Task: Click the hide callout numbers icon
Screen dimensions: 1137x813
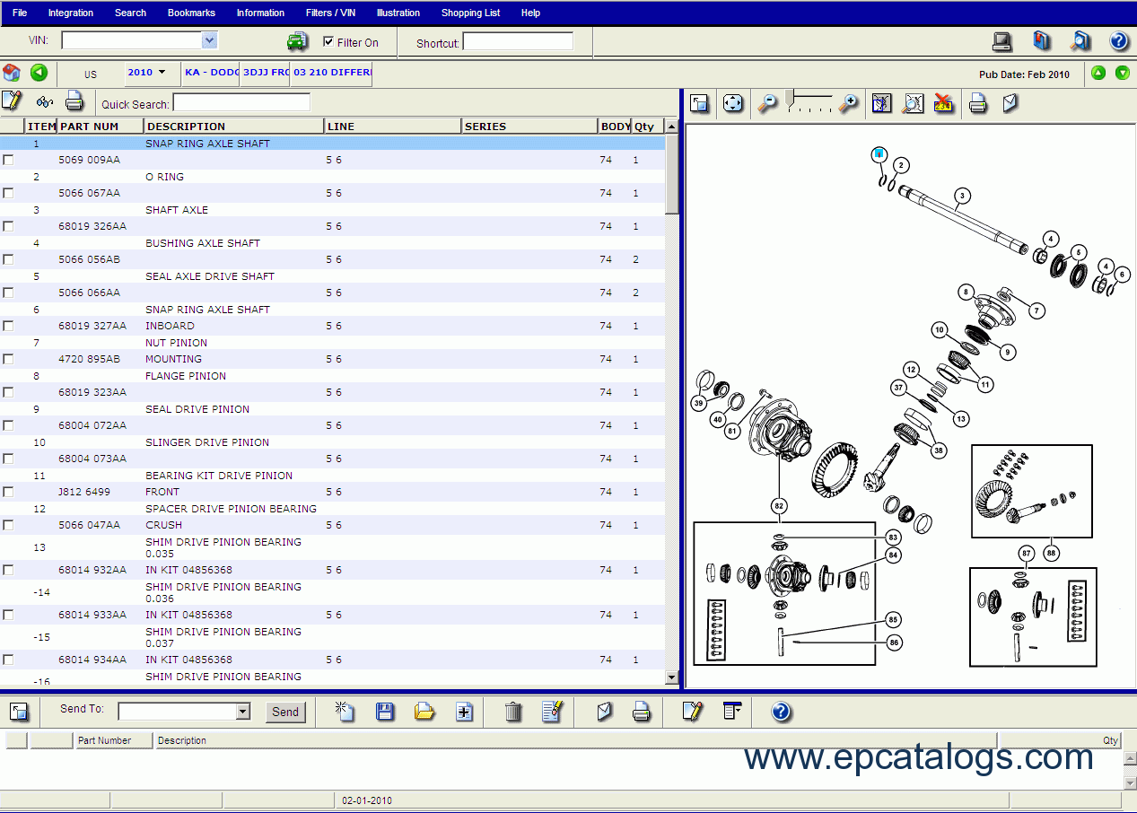Action: pos(943,103)
